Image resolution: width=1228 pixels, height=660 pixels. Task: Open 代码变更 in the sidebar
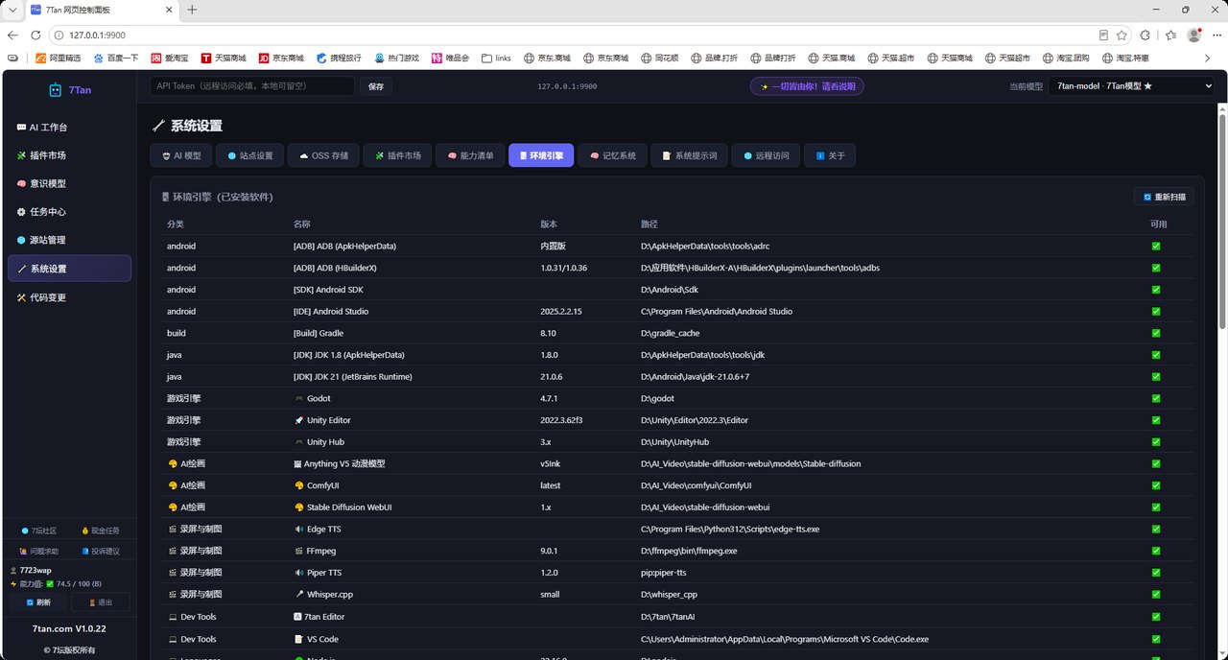69,297
